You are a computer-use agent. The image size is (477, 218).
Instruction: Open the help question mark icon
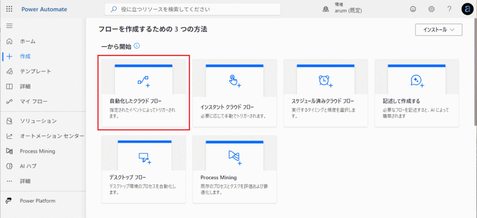click(x=450, y=9)
